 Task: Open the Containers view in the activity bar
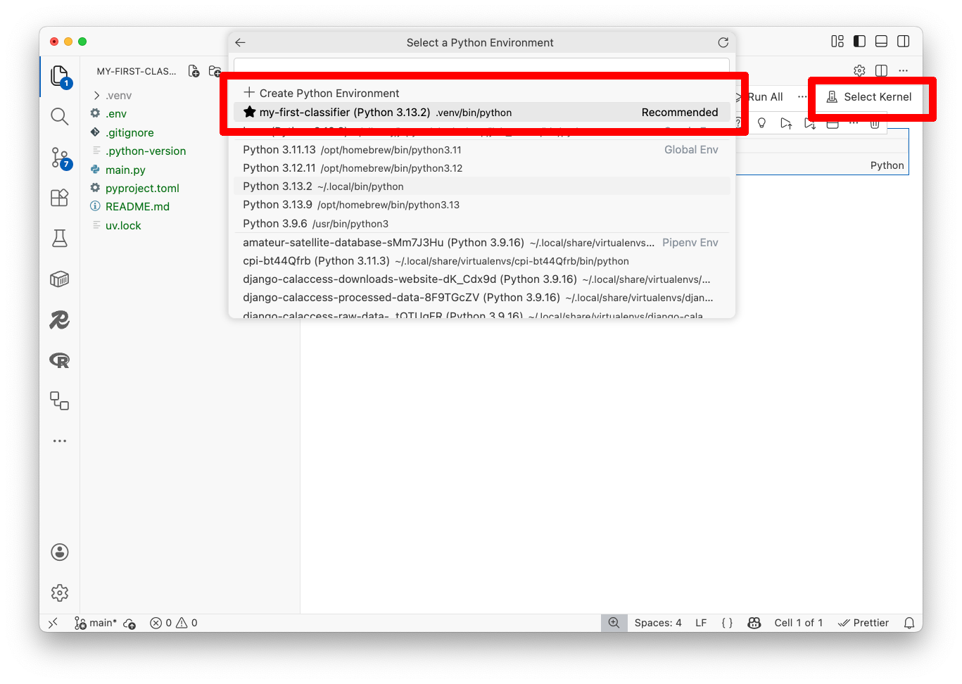[x=59, y=279]
